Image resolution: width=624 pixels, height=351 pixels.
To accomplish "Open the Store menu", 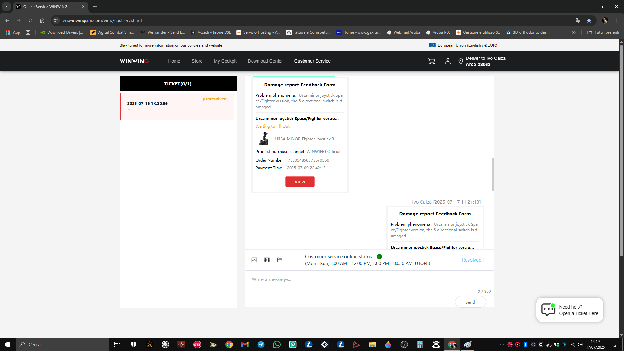I will pos(197,61).
